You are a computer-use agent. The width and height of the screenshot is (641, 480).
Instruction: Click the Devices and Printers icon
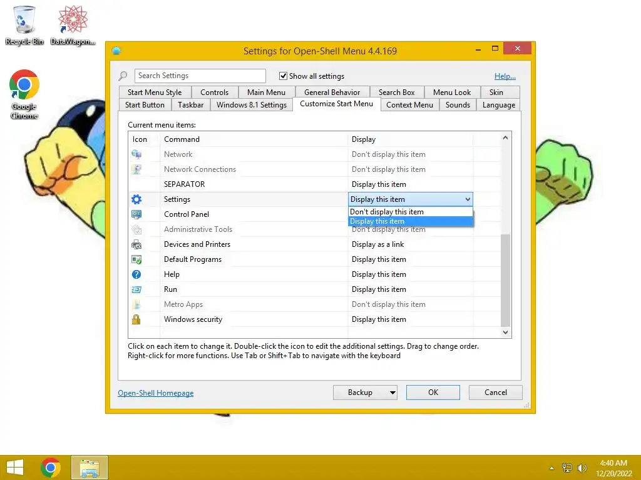[x=136, y=244]
